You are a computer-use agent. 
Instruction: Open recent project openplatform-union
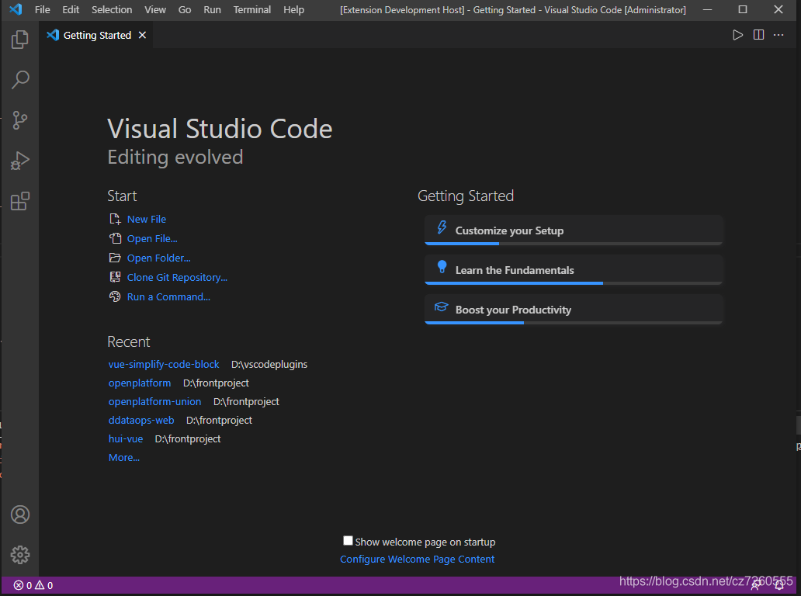(x=154, y=402)
